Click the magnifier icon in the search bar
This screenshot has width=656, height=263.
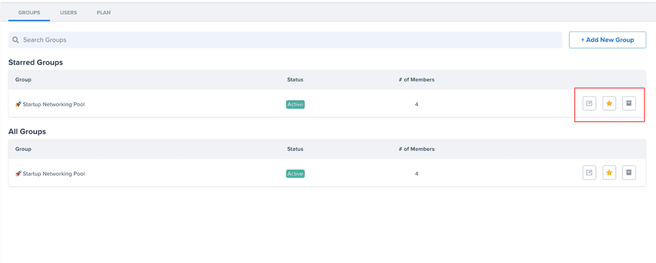(x=16, y=40)
